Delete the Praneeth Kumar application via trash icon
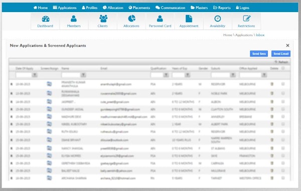 tap(272, 84)
